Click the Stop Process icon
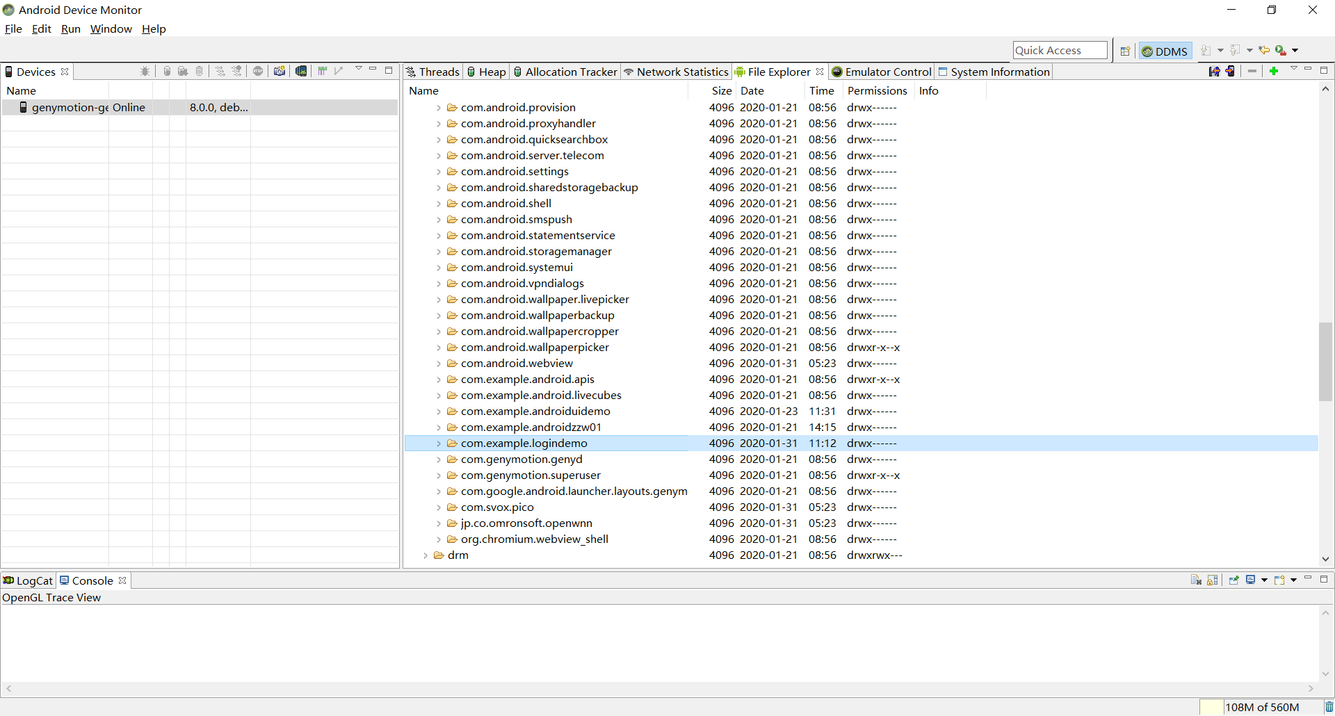Screen dimensions: 1335x716 258,71
